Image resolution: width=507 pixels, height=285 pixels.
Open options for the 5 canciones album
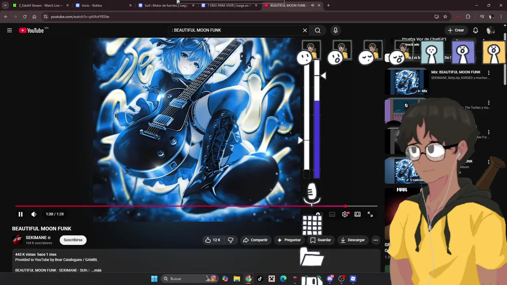(489, 162)
